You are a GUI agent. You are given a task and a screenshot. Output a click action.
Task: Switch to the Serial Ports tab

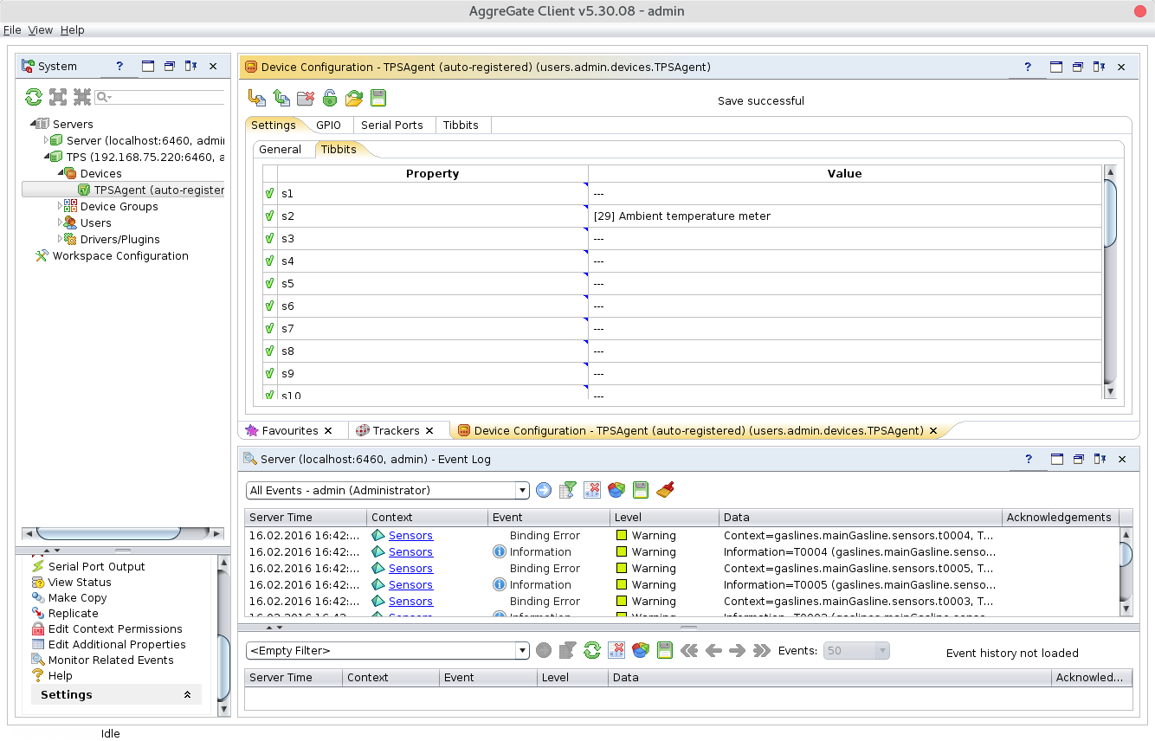[392, 125]
